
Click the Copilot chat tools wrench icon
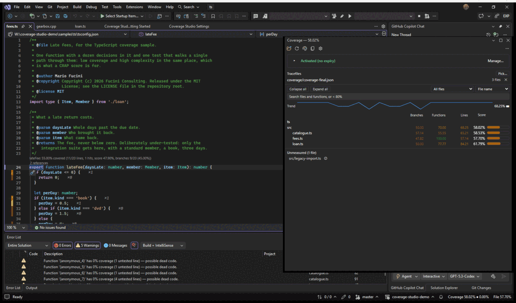click(493, 276)
